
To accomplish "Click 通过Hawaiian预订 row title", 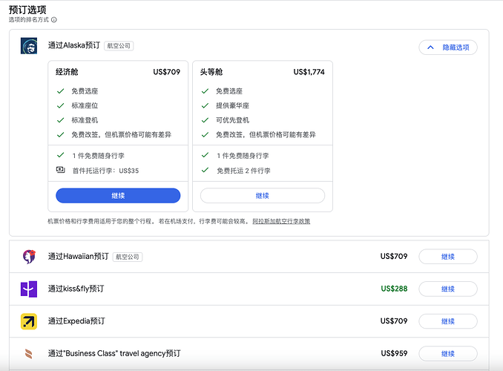I will [79, 256].
